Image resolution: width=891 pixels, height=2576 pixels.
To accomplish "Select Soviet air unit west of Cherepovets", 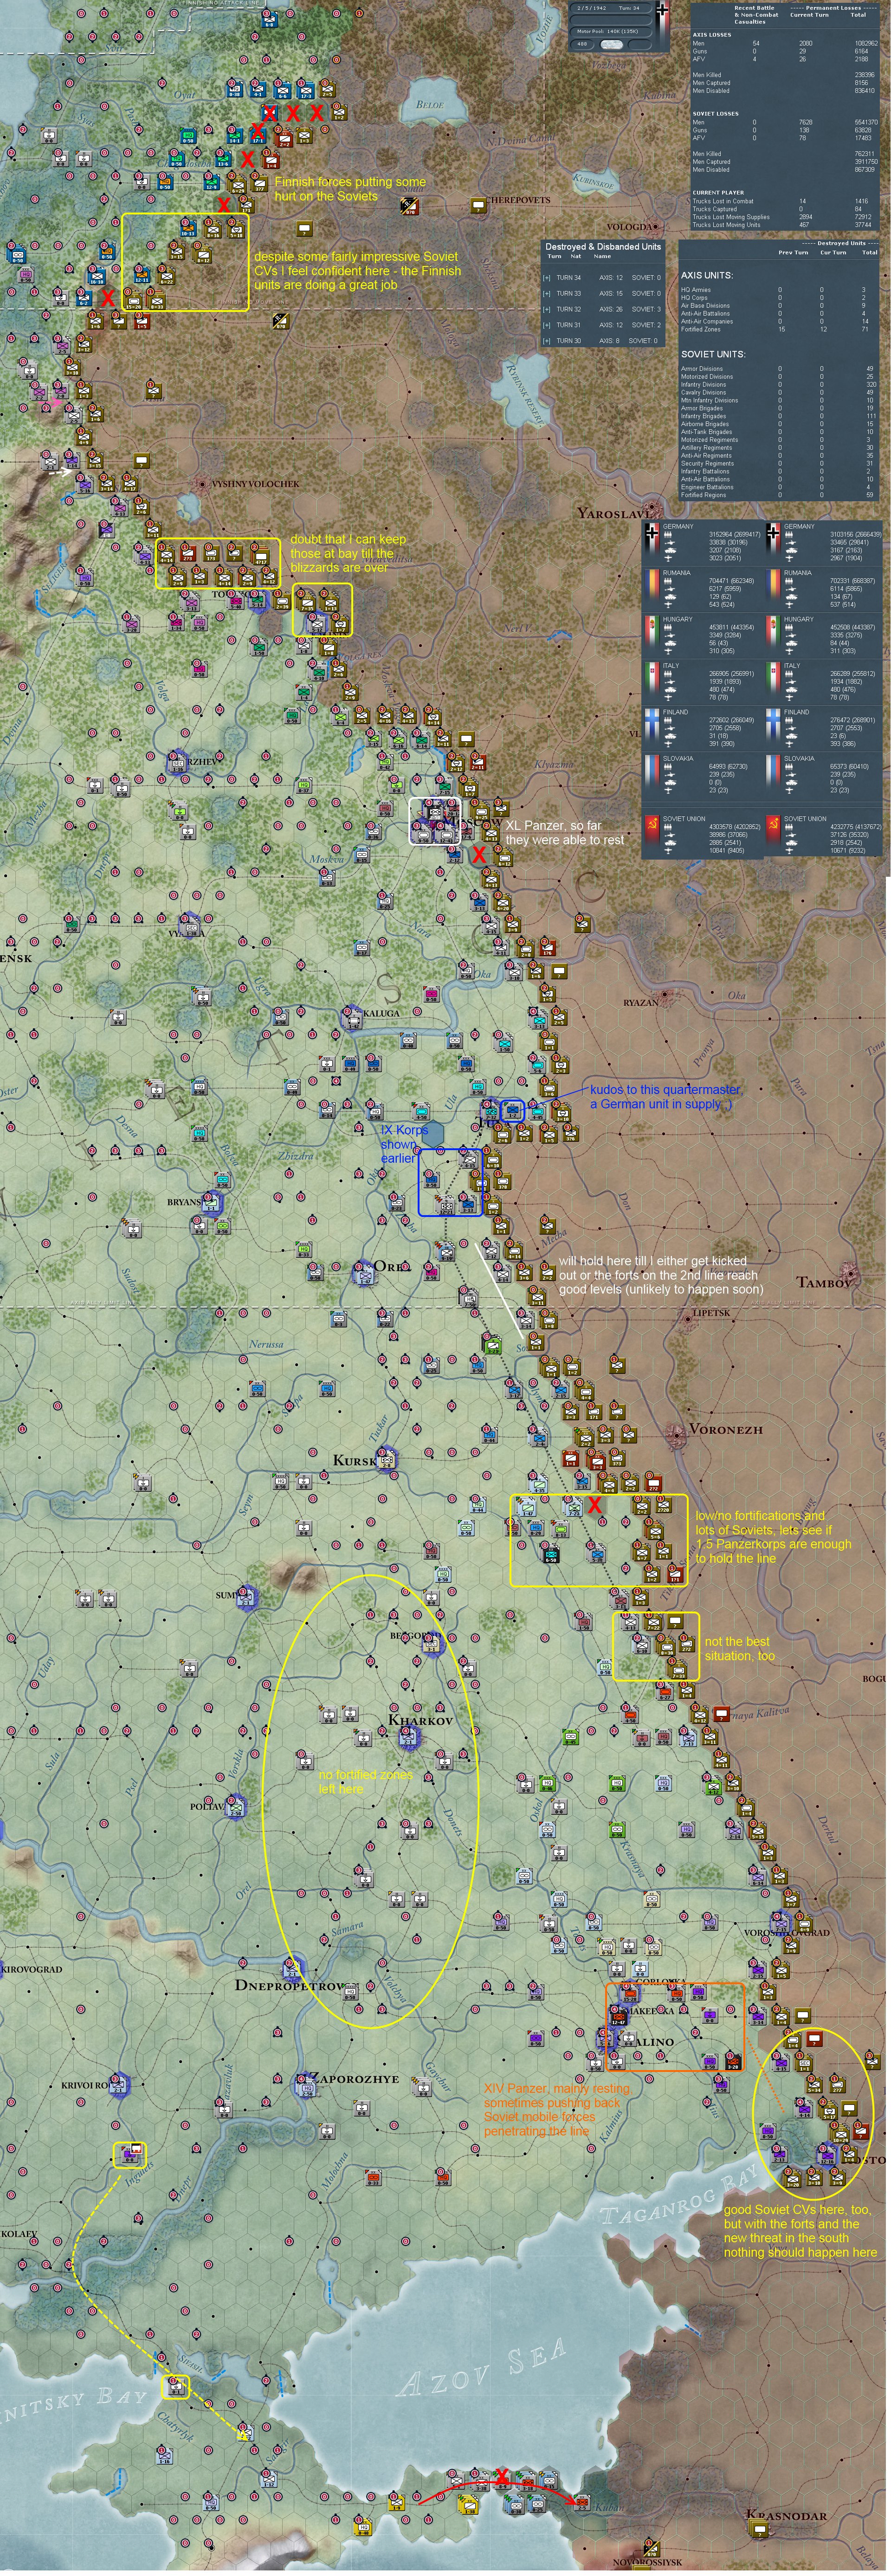I will pos(408,207).
